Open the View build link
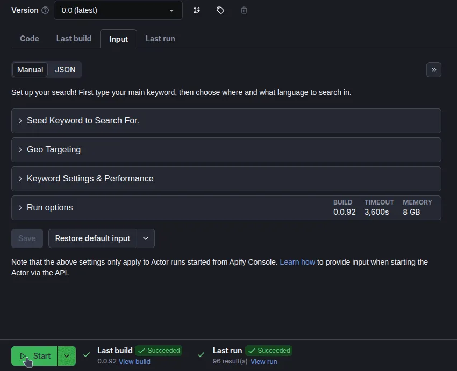This screenshot has height=371, width=457. 134,362
